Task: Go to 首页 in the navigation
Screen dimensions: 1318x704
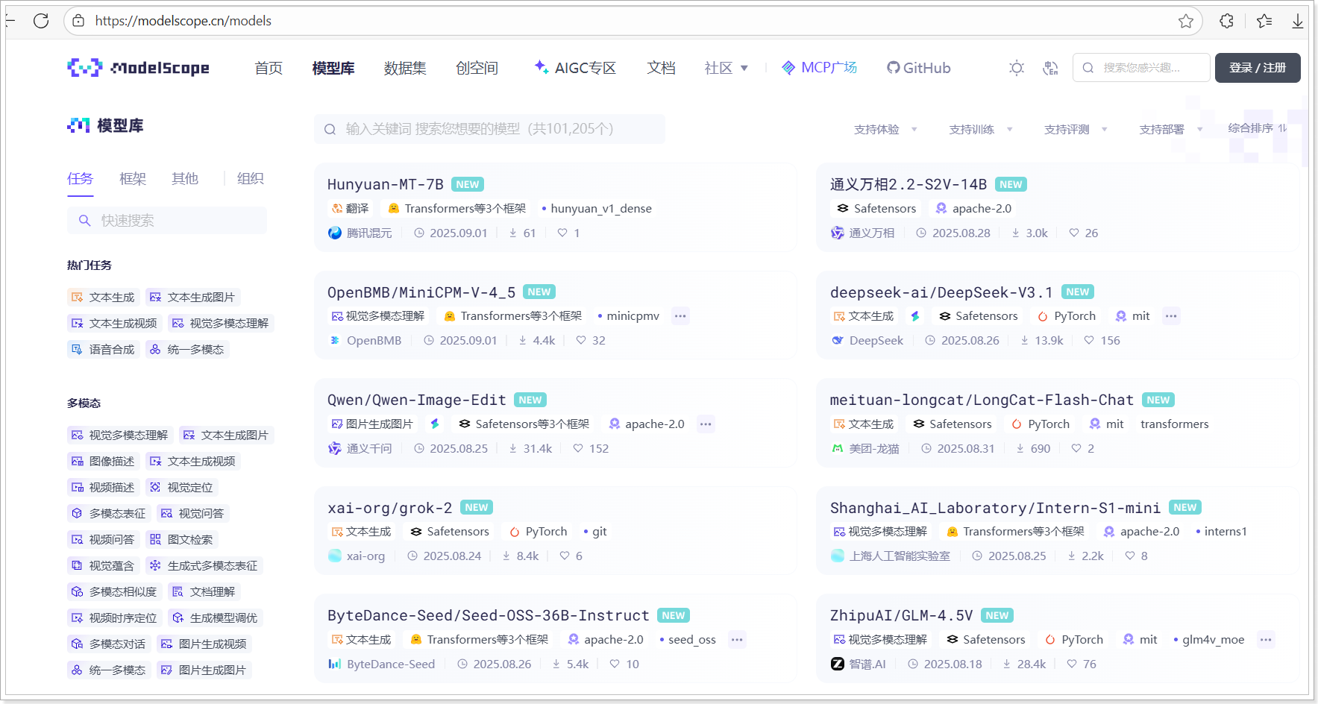Action: [x=269, y=68]
